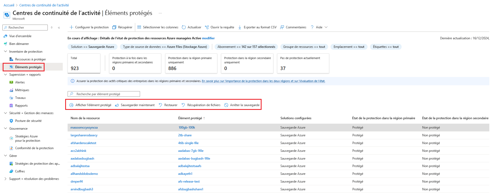The width and height of the screenshot is (492, 193).
Task: Click the Sauvegarder maintenant backup icon
Action: point(117,105)
